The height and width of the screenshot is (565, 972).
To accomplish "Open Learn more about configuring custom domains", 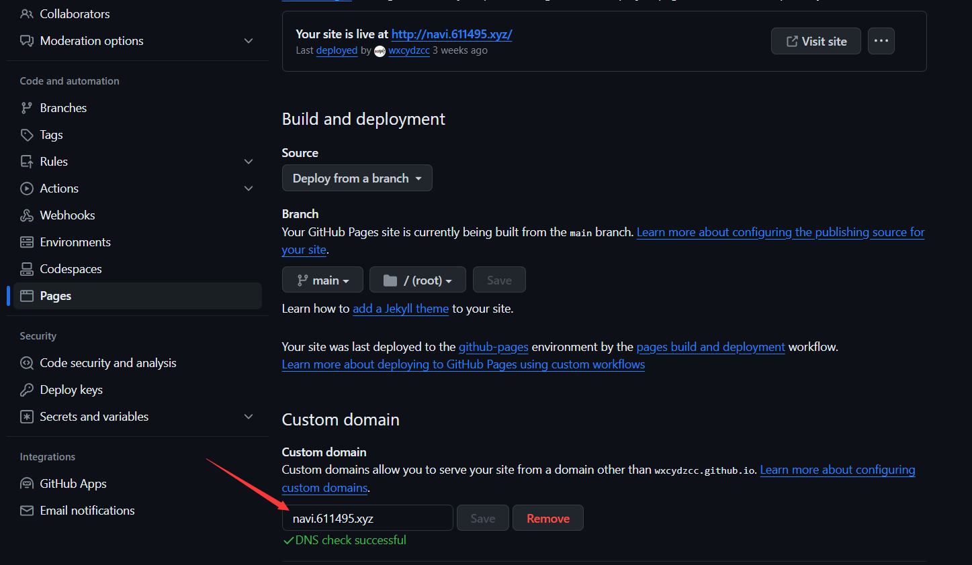I will (838, 470).
